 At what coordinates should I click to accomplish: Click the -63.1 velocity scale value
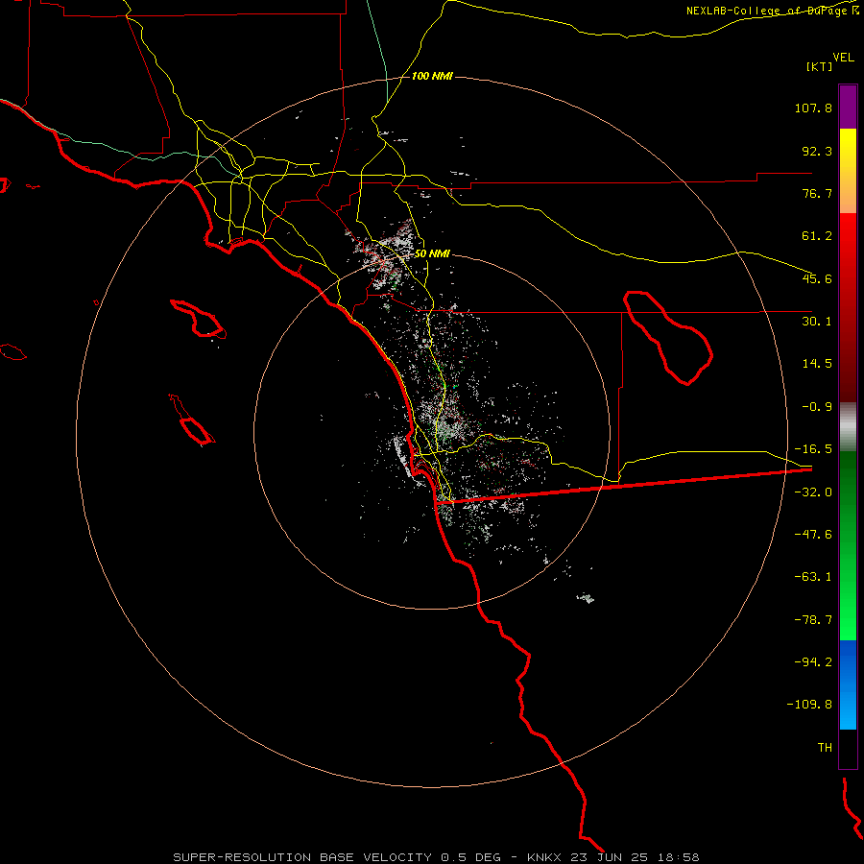coord(813,577)
